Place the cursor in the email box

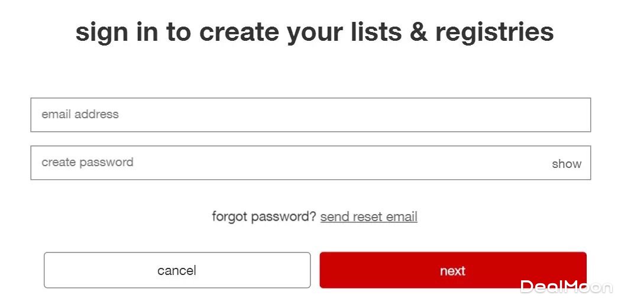click(x=310, y=115)
